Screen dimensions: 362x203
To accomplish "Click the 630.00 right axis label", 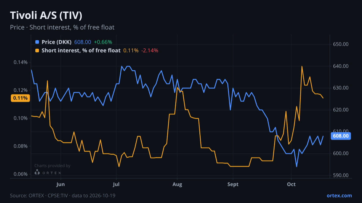I will pos(341,88).
